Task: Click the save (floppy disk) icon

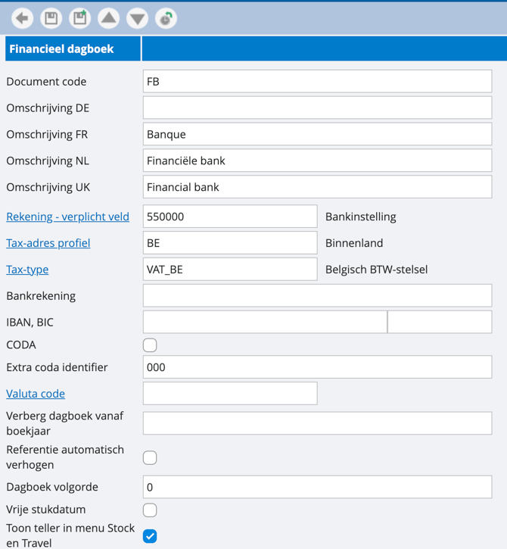Action: pyautogui.click(x=51, y=18)
